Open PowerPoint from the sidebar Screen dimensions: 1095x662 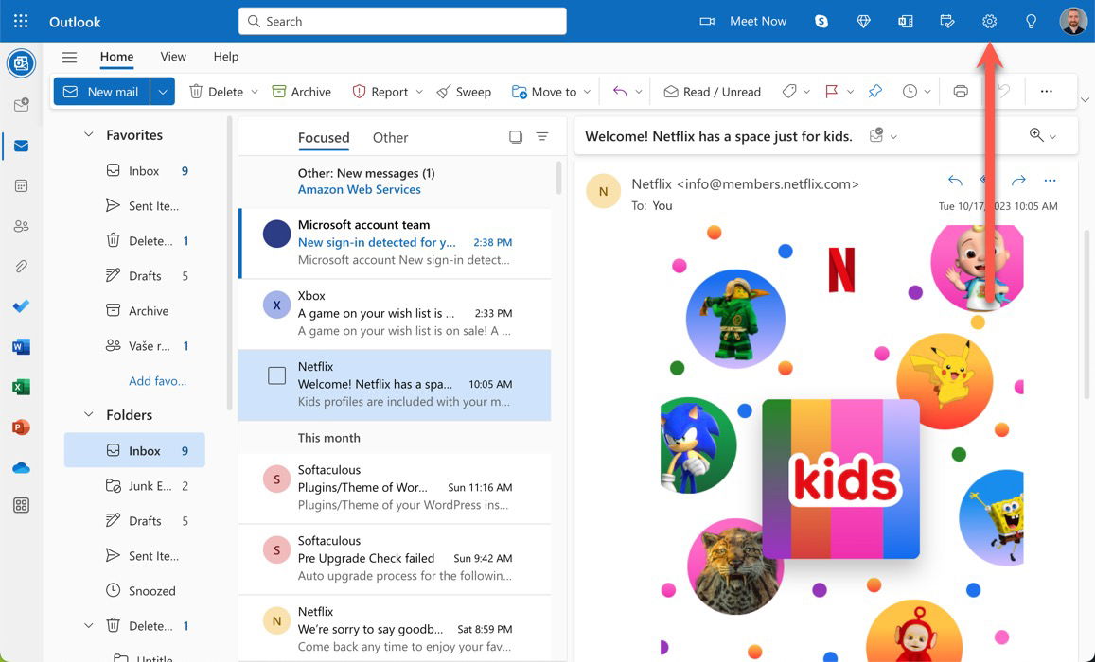coord(21,427)
